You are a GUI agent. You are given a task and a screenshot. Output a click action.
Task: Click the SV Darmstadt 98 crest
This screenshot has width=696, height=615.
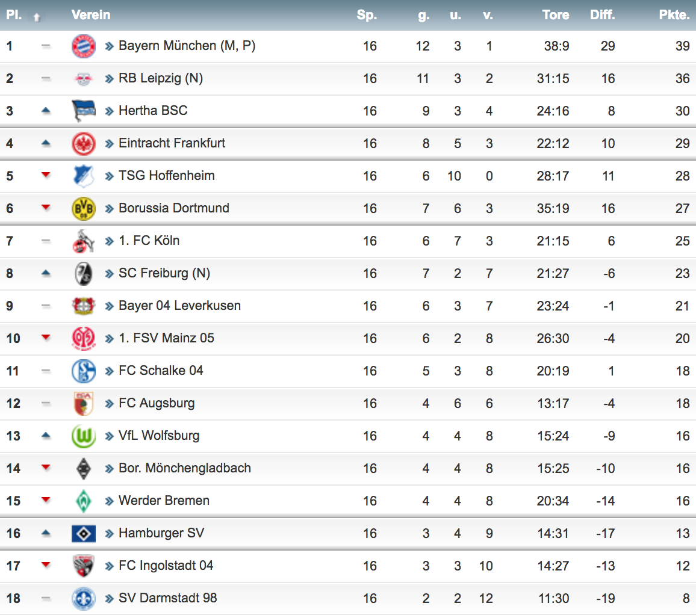point(83,598)
